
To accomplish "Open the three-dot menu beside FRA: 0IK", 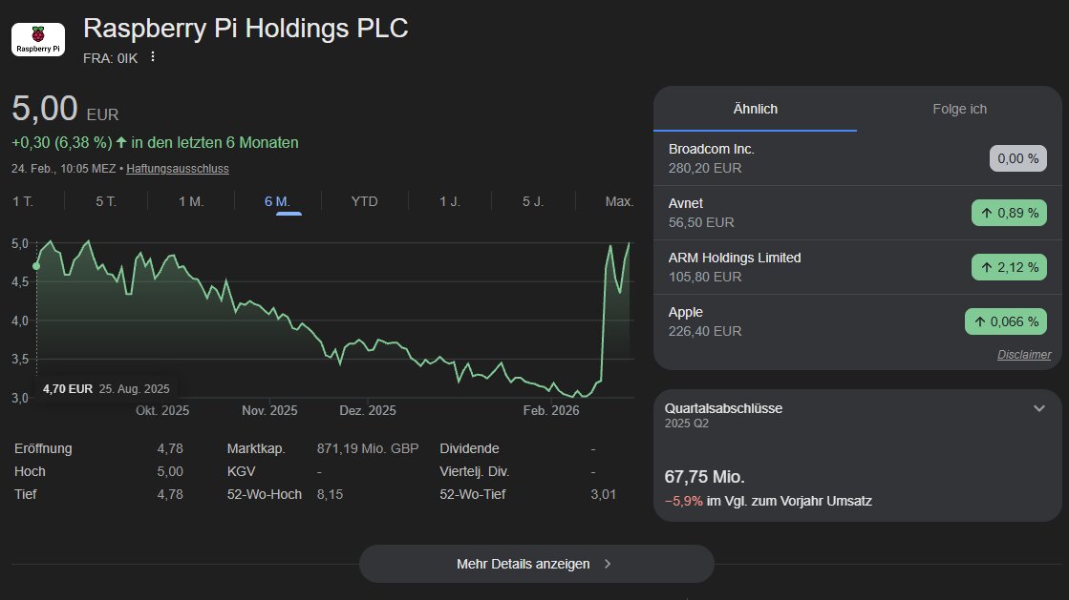I will pyautogui.click(x=152, y=56).
